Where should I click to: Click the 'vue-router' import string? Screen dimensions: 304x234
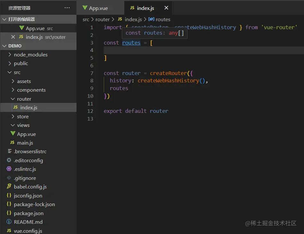279,27
